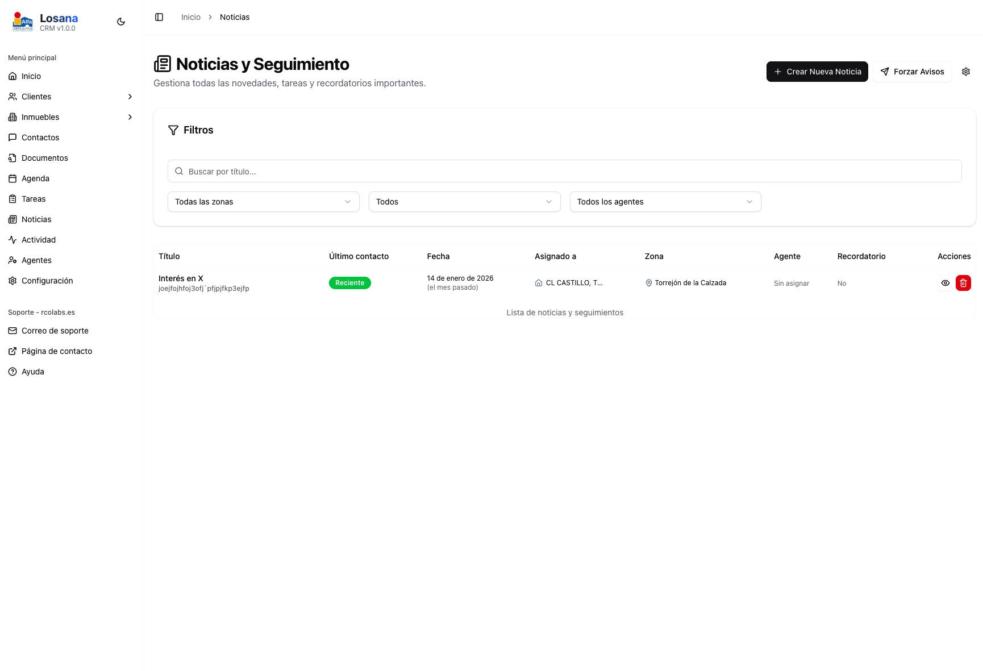Toggle dark mode with moon icon
The height and width of the screenshot is (671, 983).
[x=121, y=22]
